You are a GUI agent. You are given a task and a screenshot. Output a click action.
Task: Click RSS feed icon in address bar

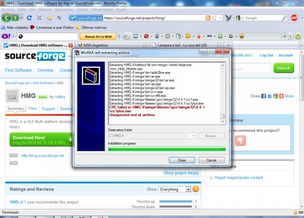[x=208, y=18]
